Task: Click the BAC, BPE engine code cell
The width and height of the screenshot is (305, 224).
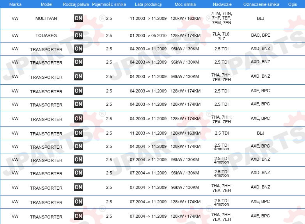Action: (x=261, y=35)
